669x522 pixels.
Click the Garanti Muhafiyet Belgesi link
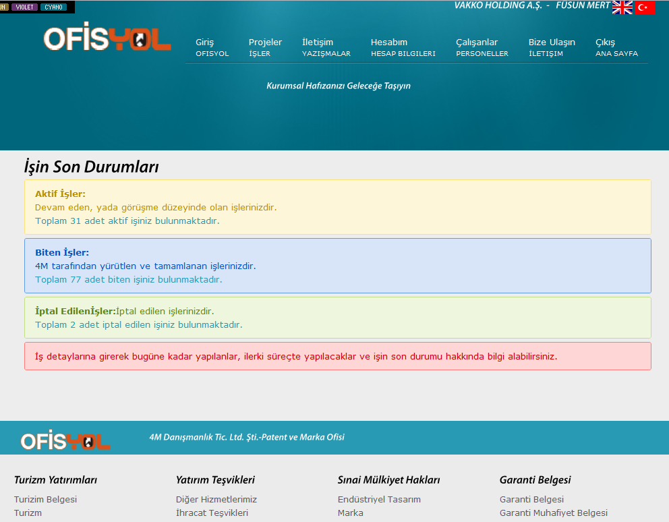(x=553, y=513)
